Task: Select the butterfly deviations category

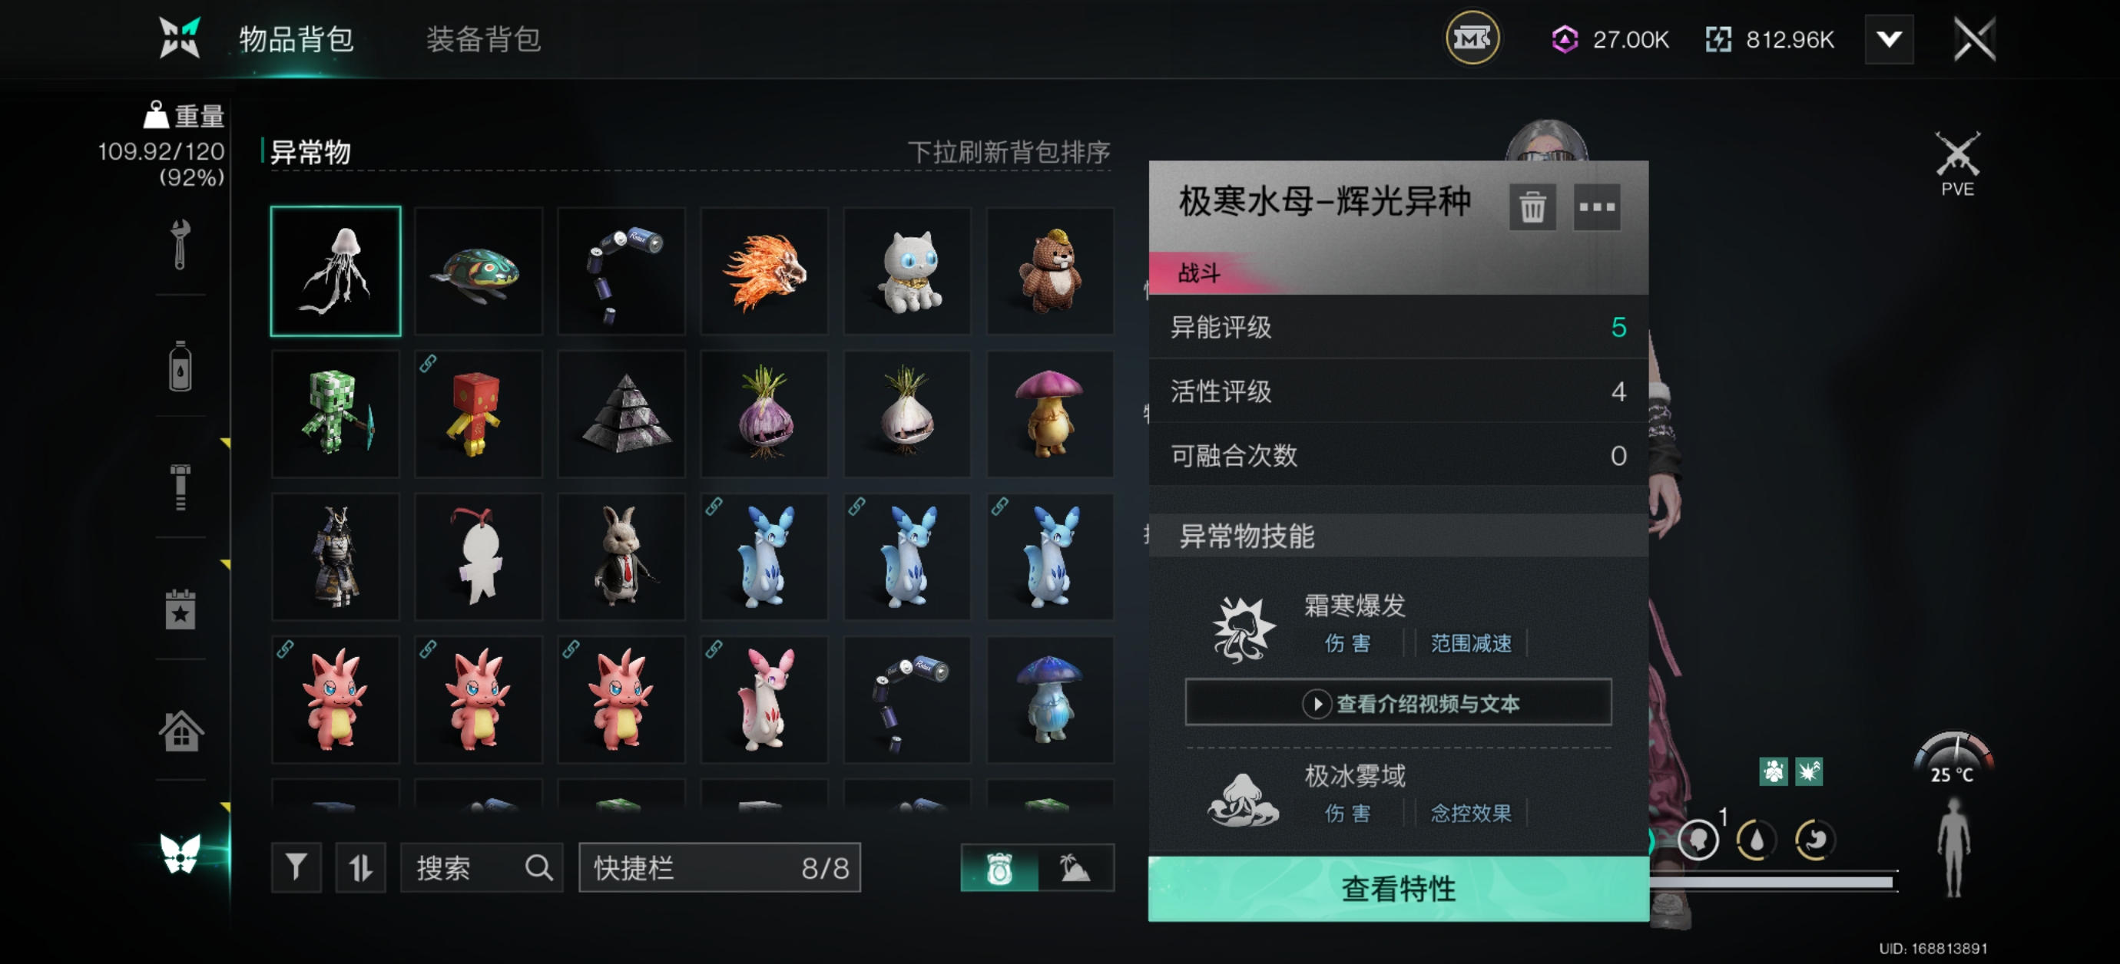Action: pyautogui.click(x=181, y=853)
